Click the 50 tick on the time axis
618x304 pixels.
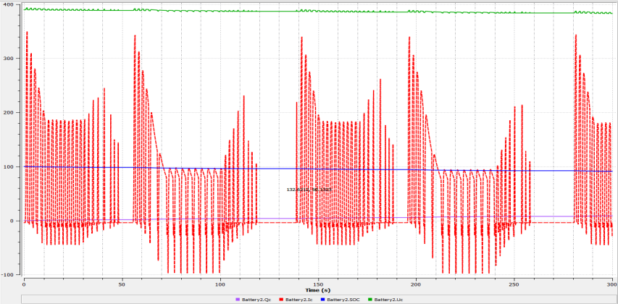pos(122,284)
